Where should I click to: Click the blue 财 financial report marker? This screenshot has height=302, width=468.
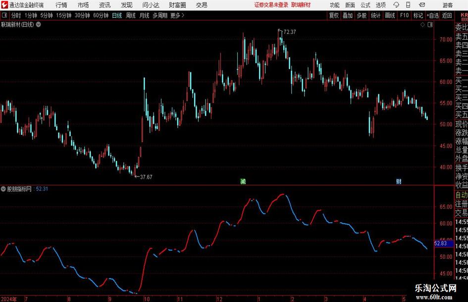[x=399, y=181]
